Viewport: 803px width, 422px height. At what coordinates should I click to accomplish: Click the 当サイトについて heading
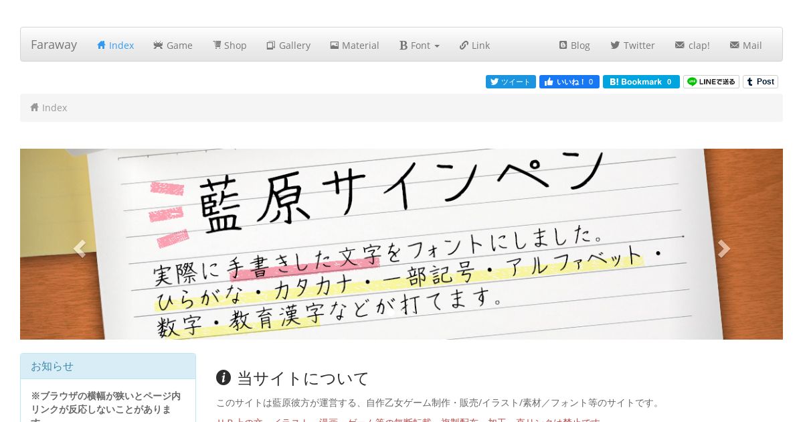(x=302, y=378)
